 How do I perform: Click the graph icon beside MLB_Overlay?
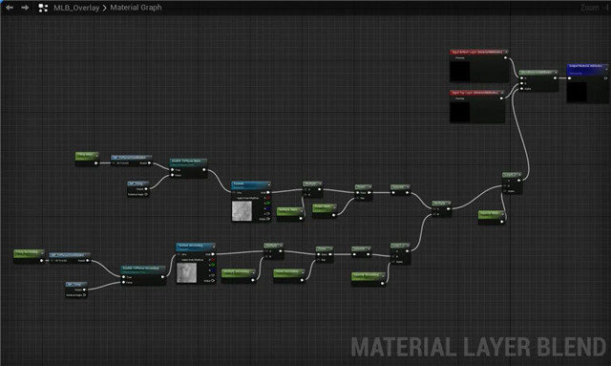(43, 8)
